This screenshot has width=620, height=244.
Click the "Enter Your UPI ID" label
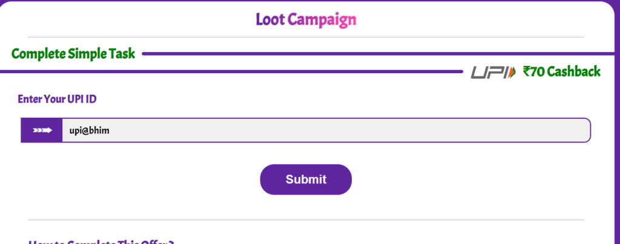click(57, 99)
